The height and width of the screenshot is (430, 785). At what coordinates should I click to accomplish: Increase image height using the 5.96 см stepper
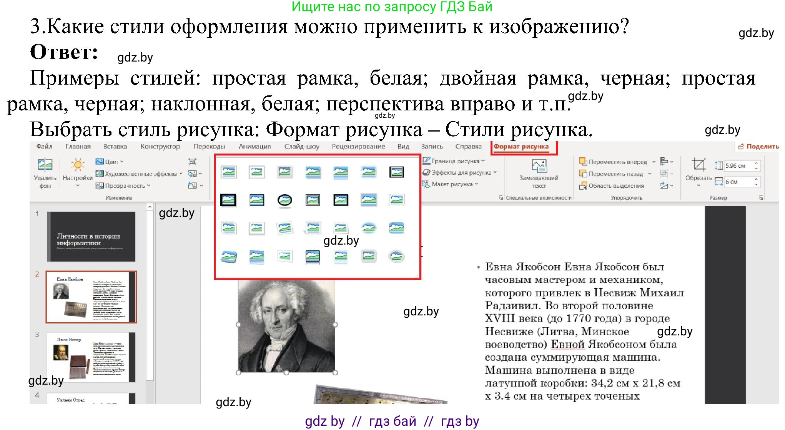pyautogui.click(x=757, y=163)
